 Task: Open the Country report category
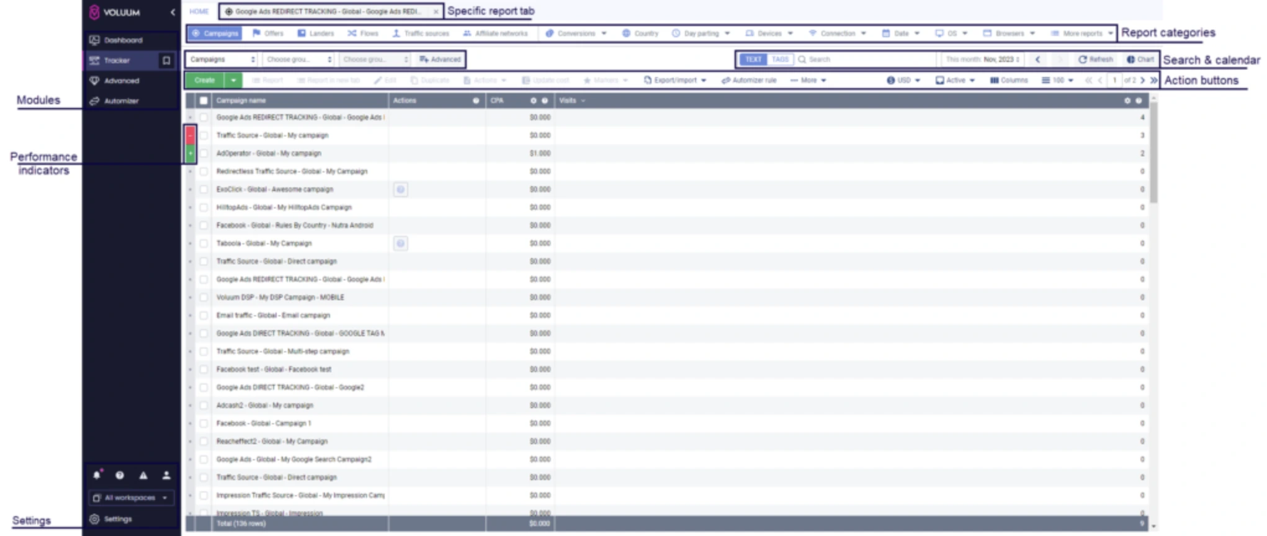pyautogui.click(x=640, y=33)
